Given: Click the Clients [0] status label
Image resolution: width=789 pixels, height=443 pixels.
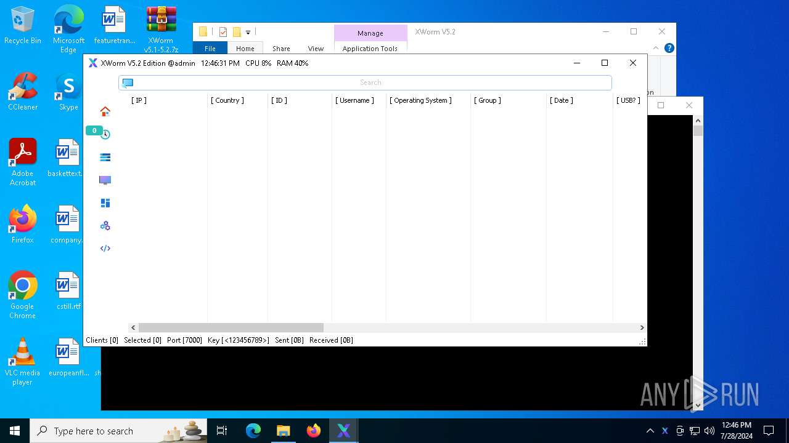Looking at the screenshot, I should 102,340.
